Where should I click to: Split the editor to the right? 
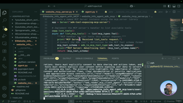click(174, 12)
